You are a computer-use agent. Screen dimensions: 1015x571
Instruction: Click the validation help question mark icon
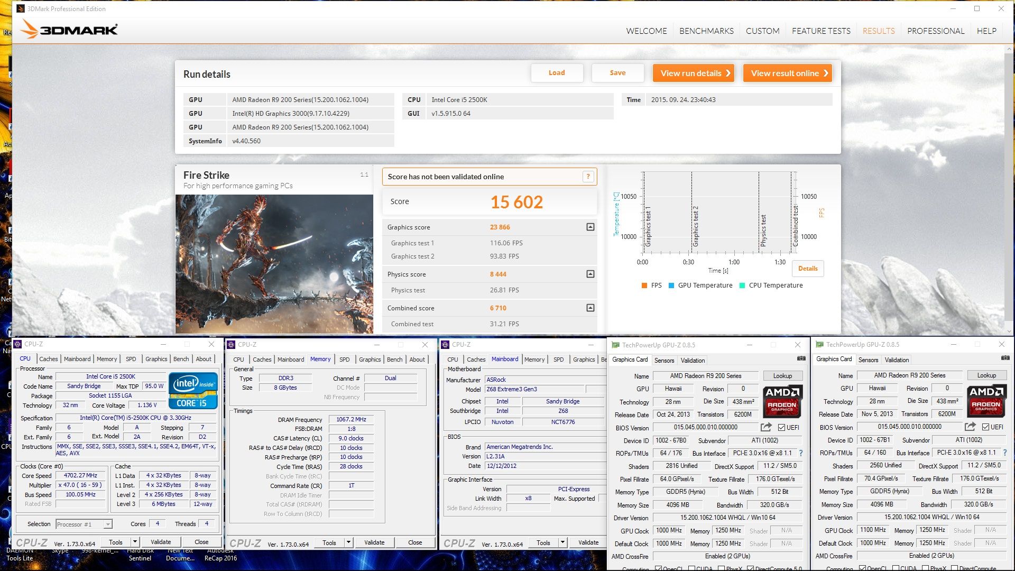(588, 177)
